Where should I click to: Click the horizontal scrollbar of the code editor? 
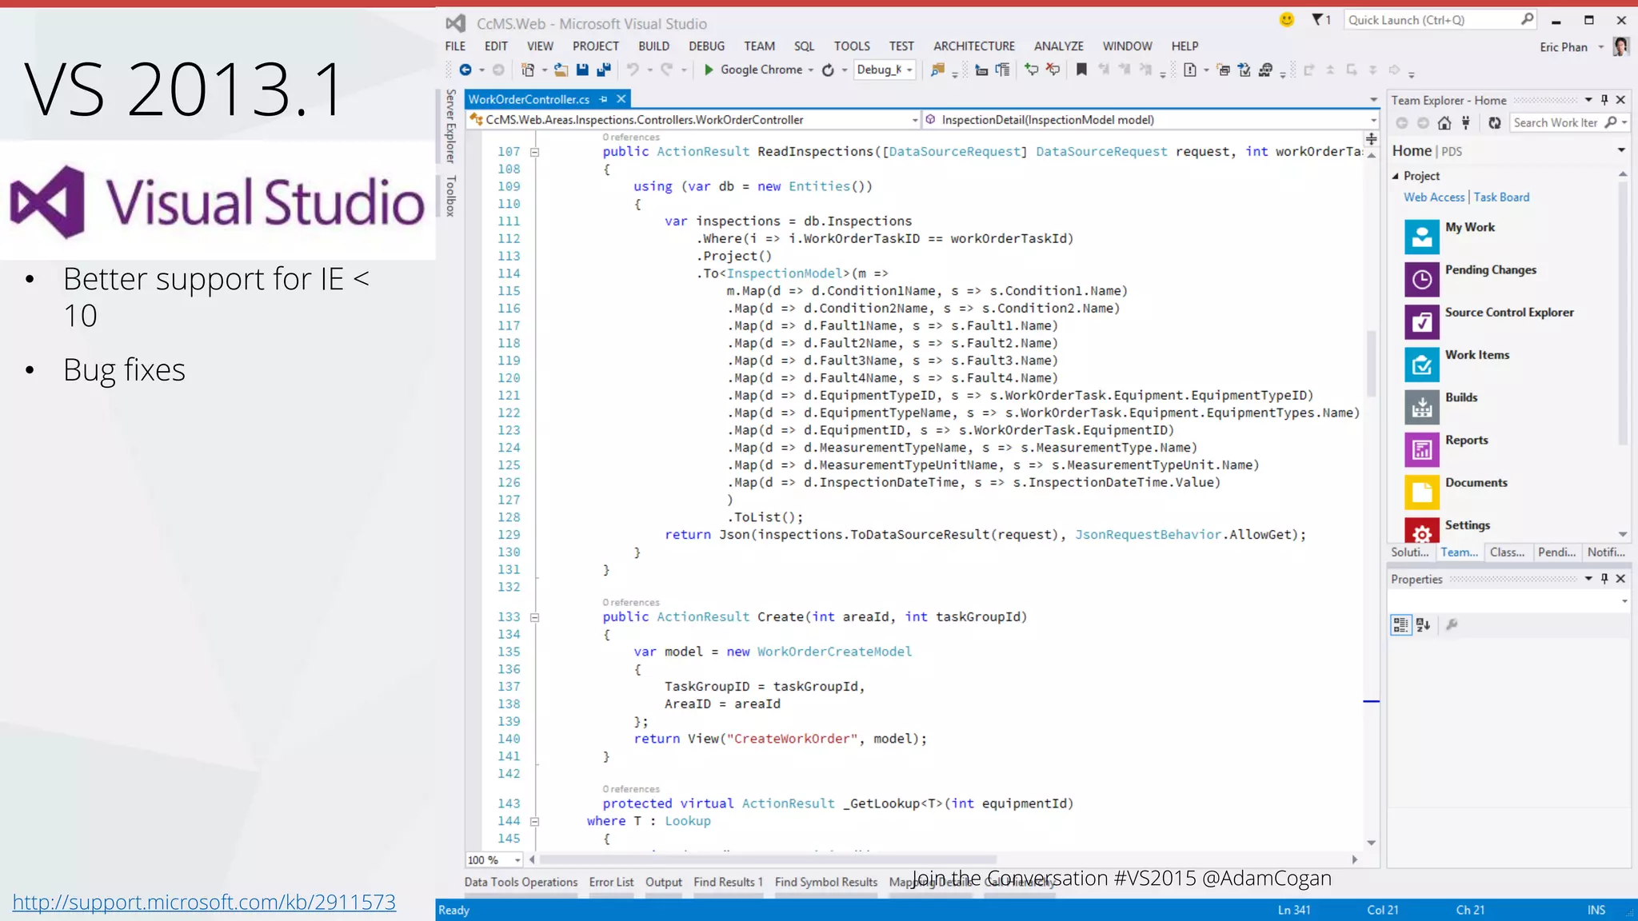tap(768, 859)
